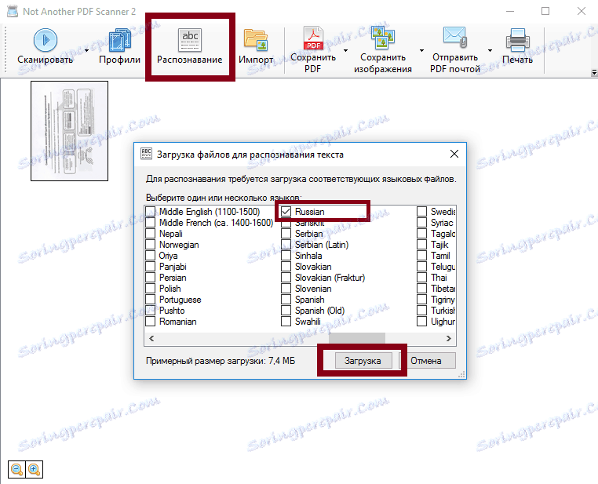Enable the Slovakian checkbox
This screenshot has height=484, width=598.
click(x=286, y=267)
